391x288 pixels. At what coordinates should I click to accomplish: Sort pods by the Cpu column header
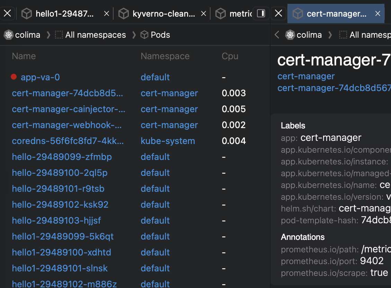[230, 56]
